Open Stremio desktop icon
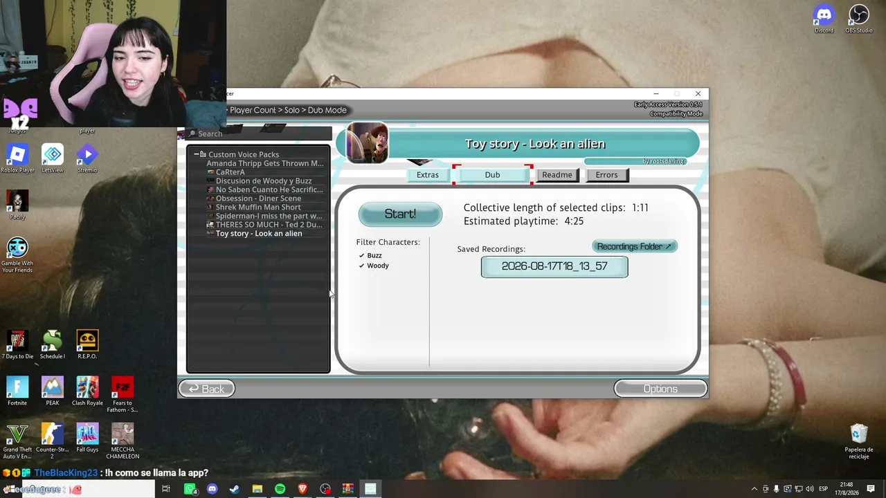 [87, 158]
